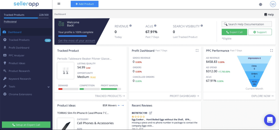Click the Product Ideas lightbulb icon
Screen dimensions: 279x130
click(x=5, y=63)
